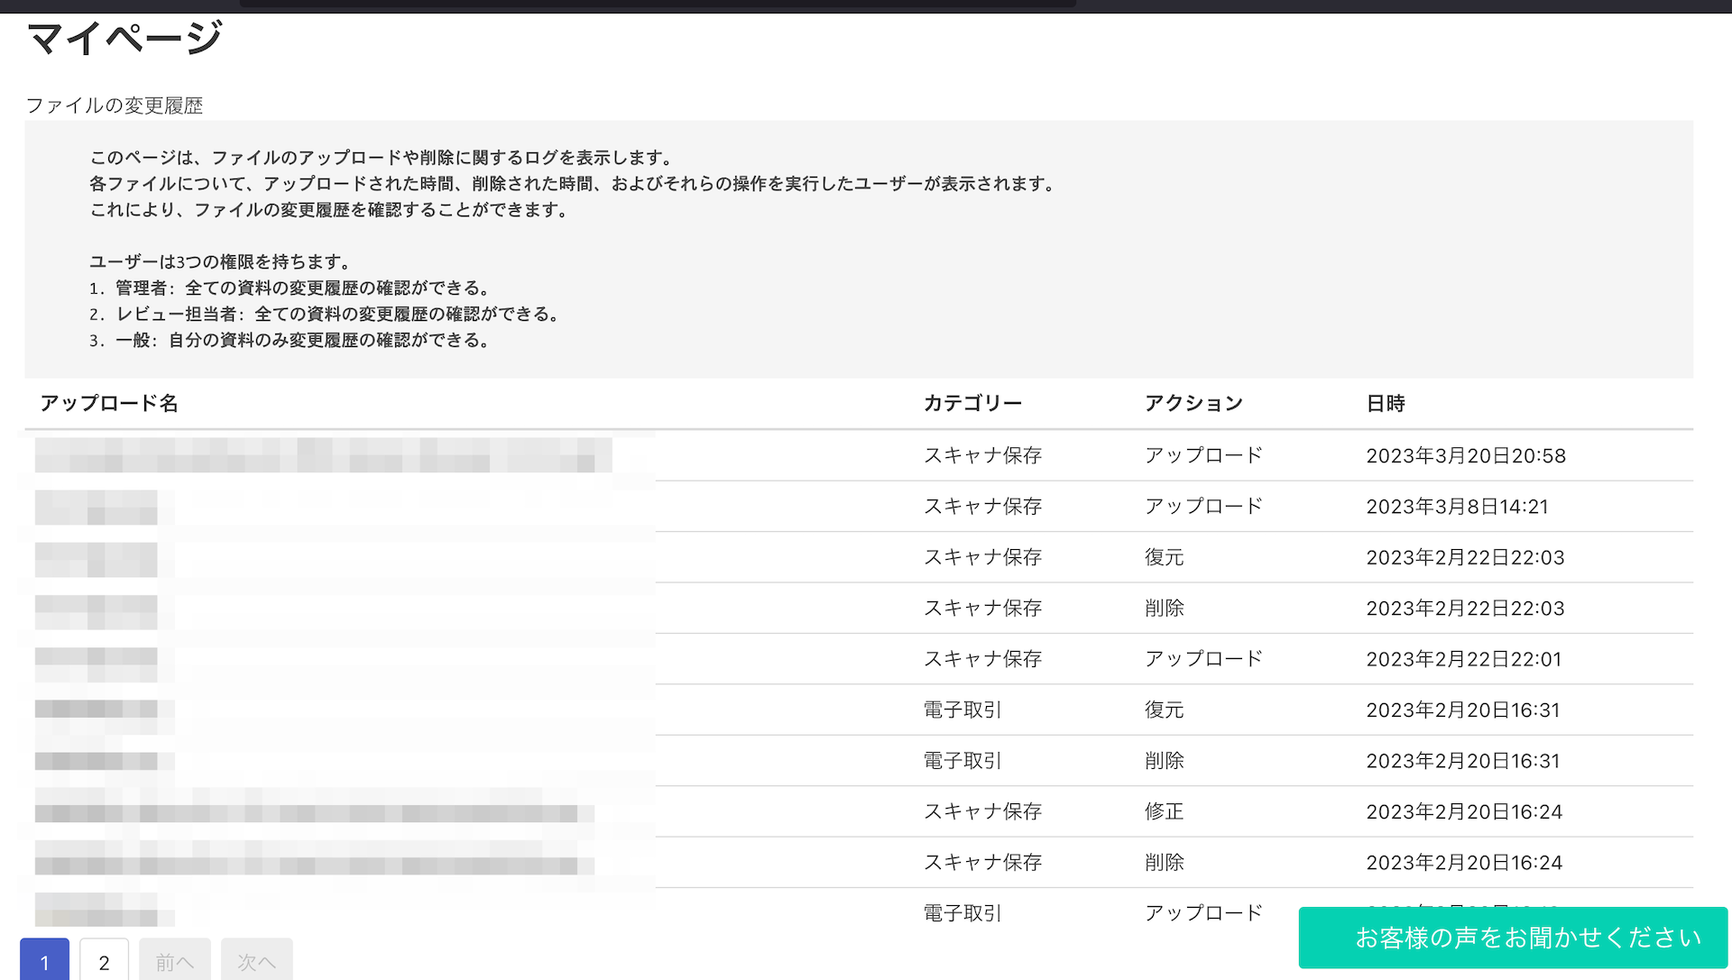Click アップロード action in 2023年2月22日22:01 row
The width and height of the screenshot is (1732, 980).
(x=1203, y=659)
